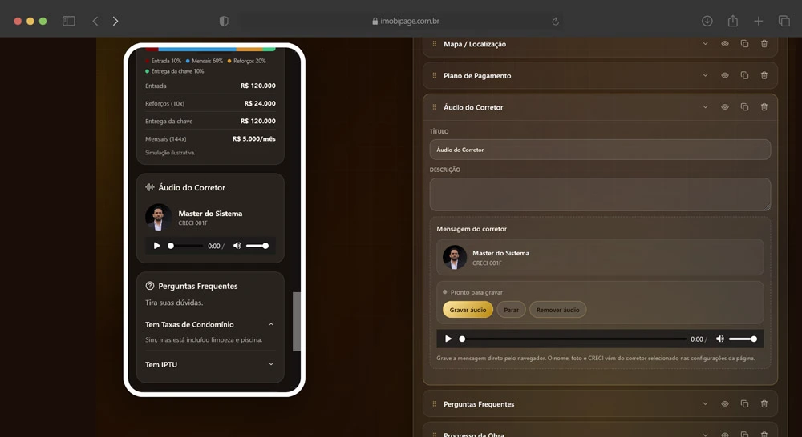Viewport: 802px width, 437px height.
Task: Expand the Plano de Pagamento section chevron
Action: coord(705,75)
